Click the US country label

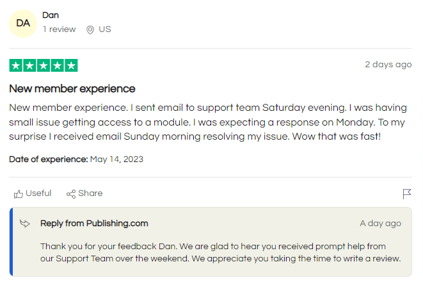click(x=105, y=29)
